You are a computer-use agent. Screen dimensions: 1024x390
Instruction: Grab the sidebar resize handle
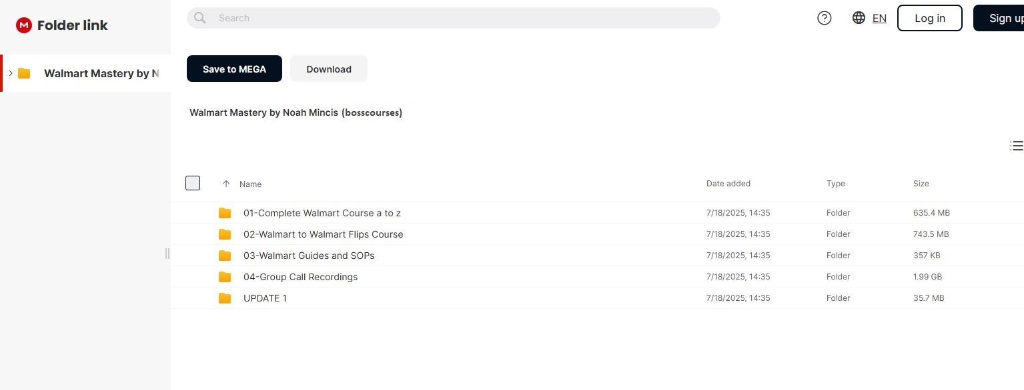point(167,253)
